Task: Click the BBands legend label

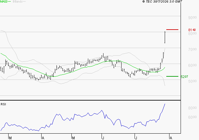Action: click(x=18, y=2)
